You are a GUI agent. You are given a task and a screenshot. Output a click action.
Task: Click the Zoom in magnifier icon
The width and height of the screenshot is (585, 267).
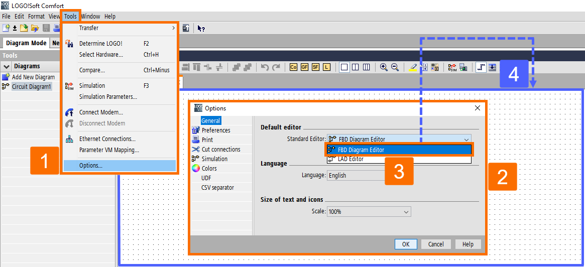[x=384, y=67]
